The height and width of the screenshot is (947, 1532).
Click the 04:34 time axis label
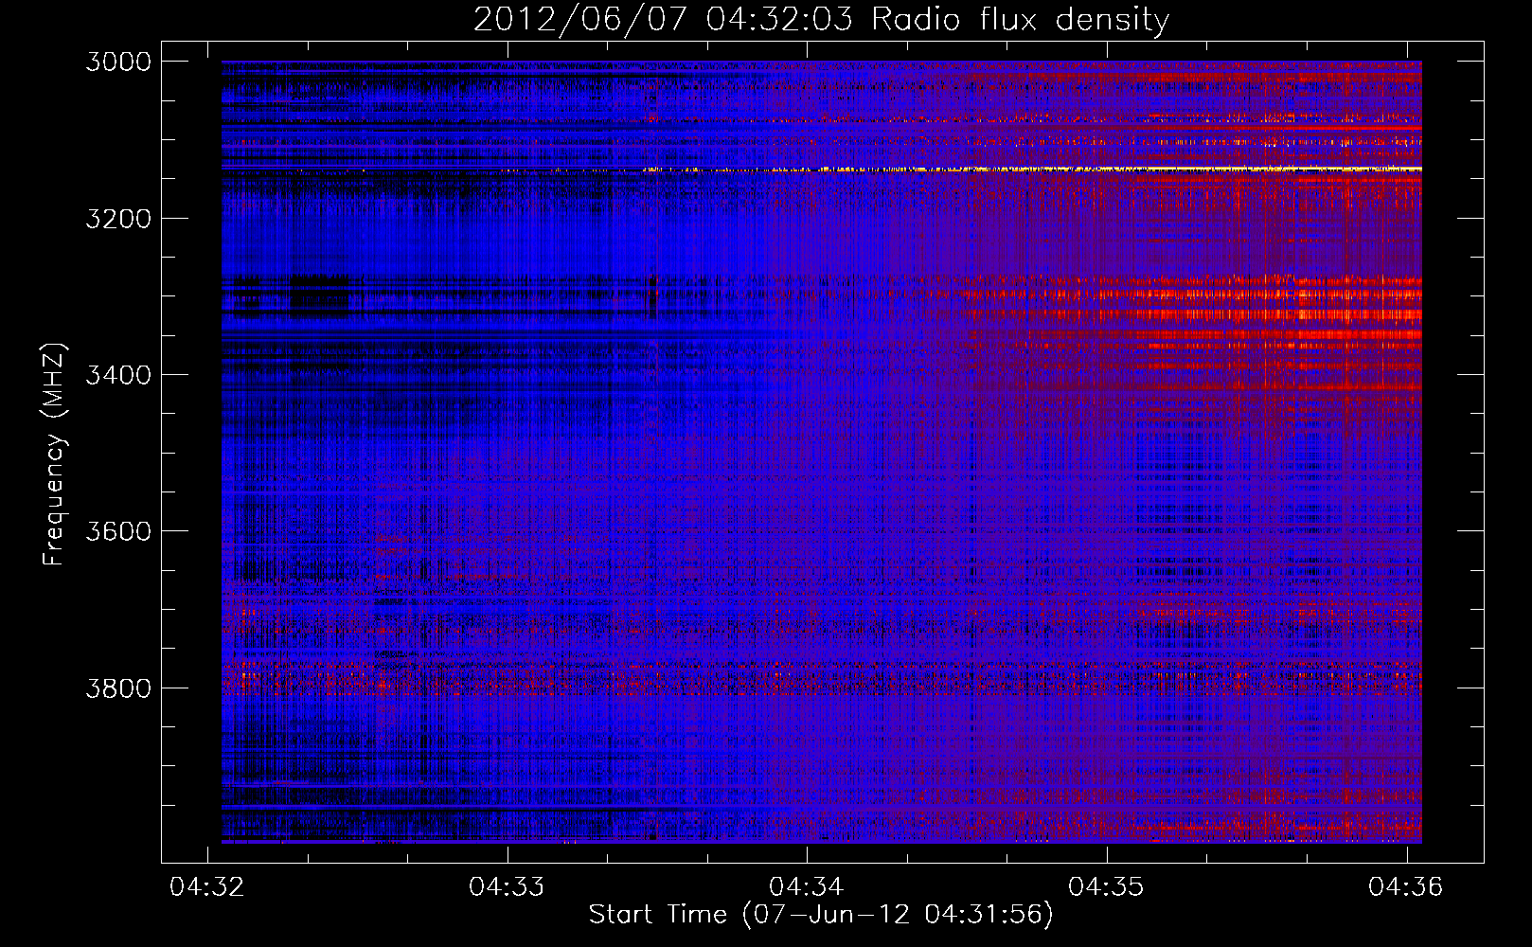807,886
